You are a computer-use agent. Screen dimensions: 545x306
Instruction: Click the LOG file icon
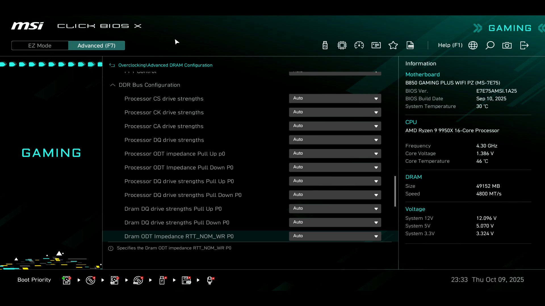coord(410,45)
